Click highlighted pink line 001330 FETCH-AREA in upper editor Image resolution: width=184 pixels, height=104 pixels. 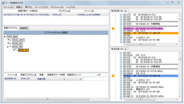click(143, 29)
